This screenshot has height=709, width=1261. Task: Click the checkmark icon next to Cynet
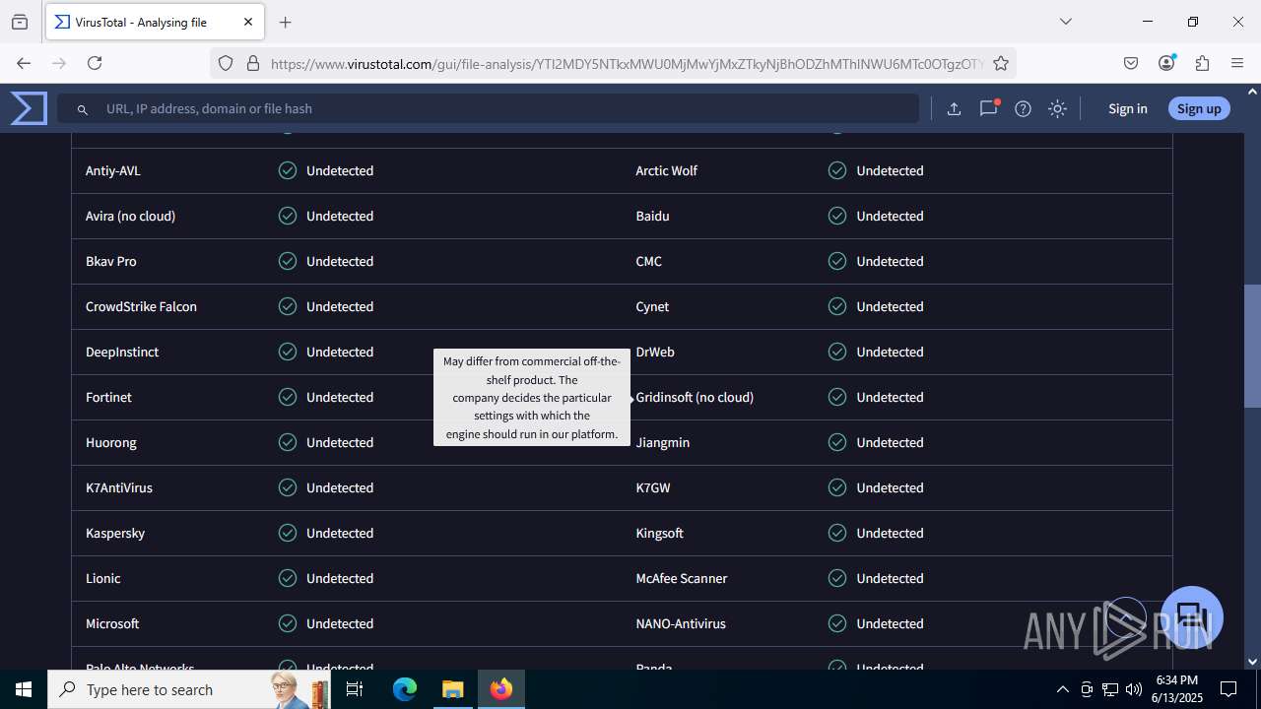click(x=837, y=306)
